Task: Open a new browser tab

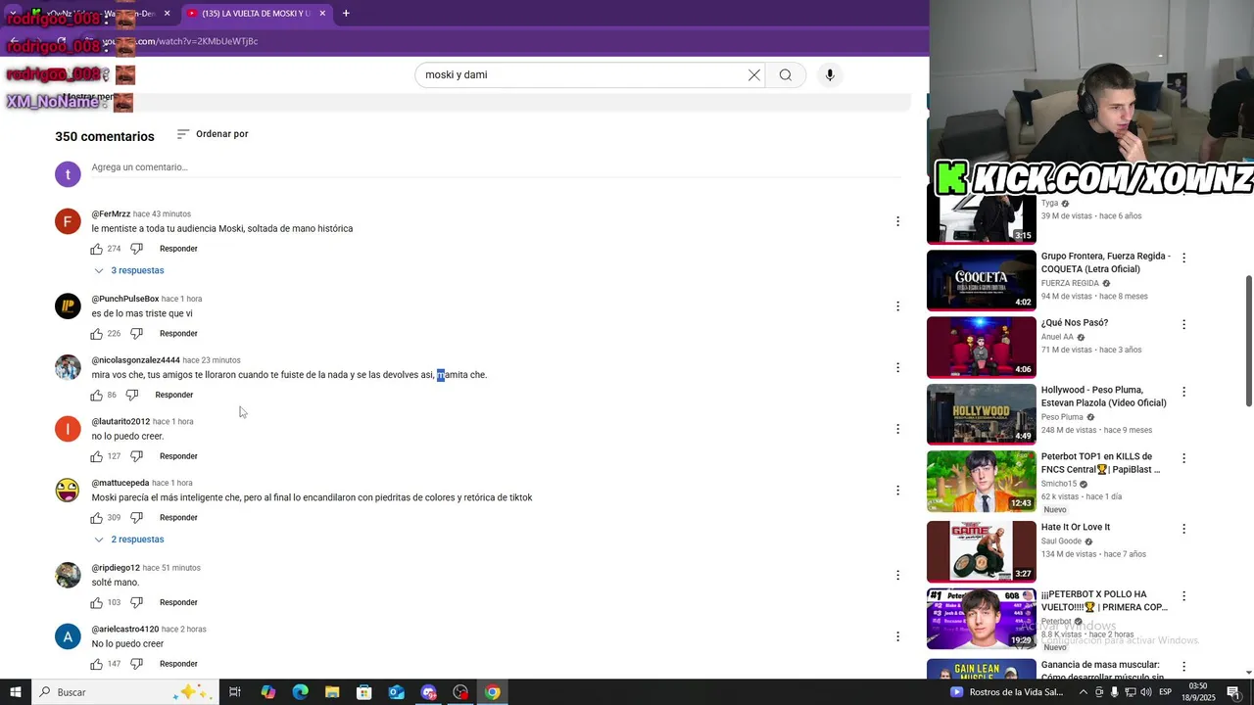Action: [346, 14]
